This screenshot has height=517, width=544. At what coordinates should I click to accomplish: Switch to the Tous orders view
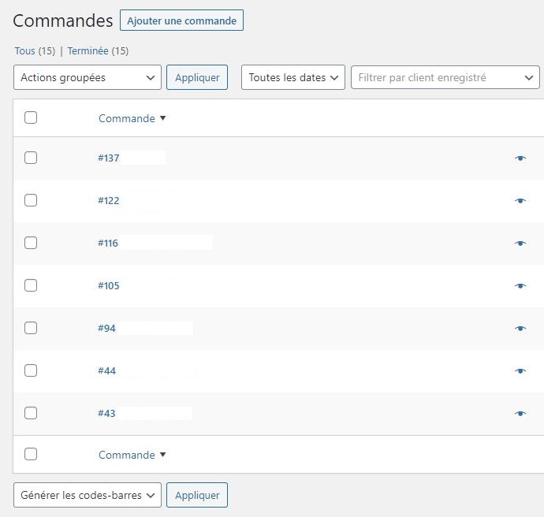click(x=24, y=50)
